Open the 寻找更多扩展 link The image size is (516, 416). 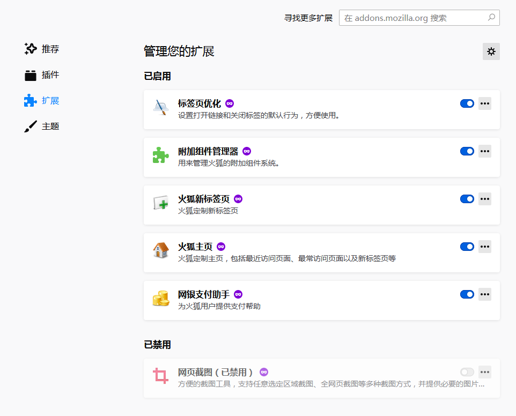308,18
